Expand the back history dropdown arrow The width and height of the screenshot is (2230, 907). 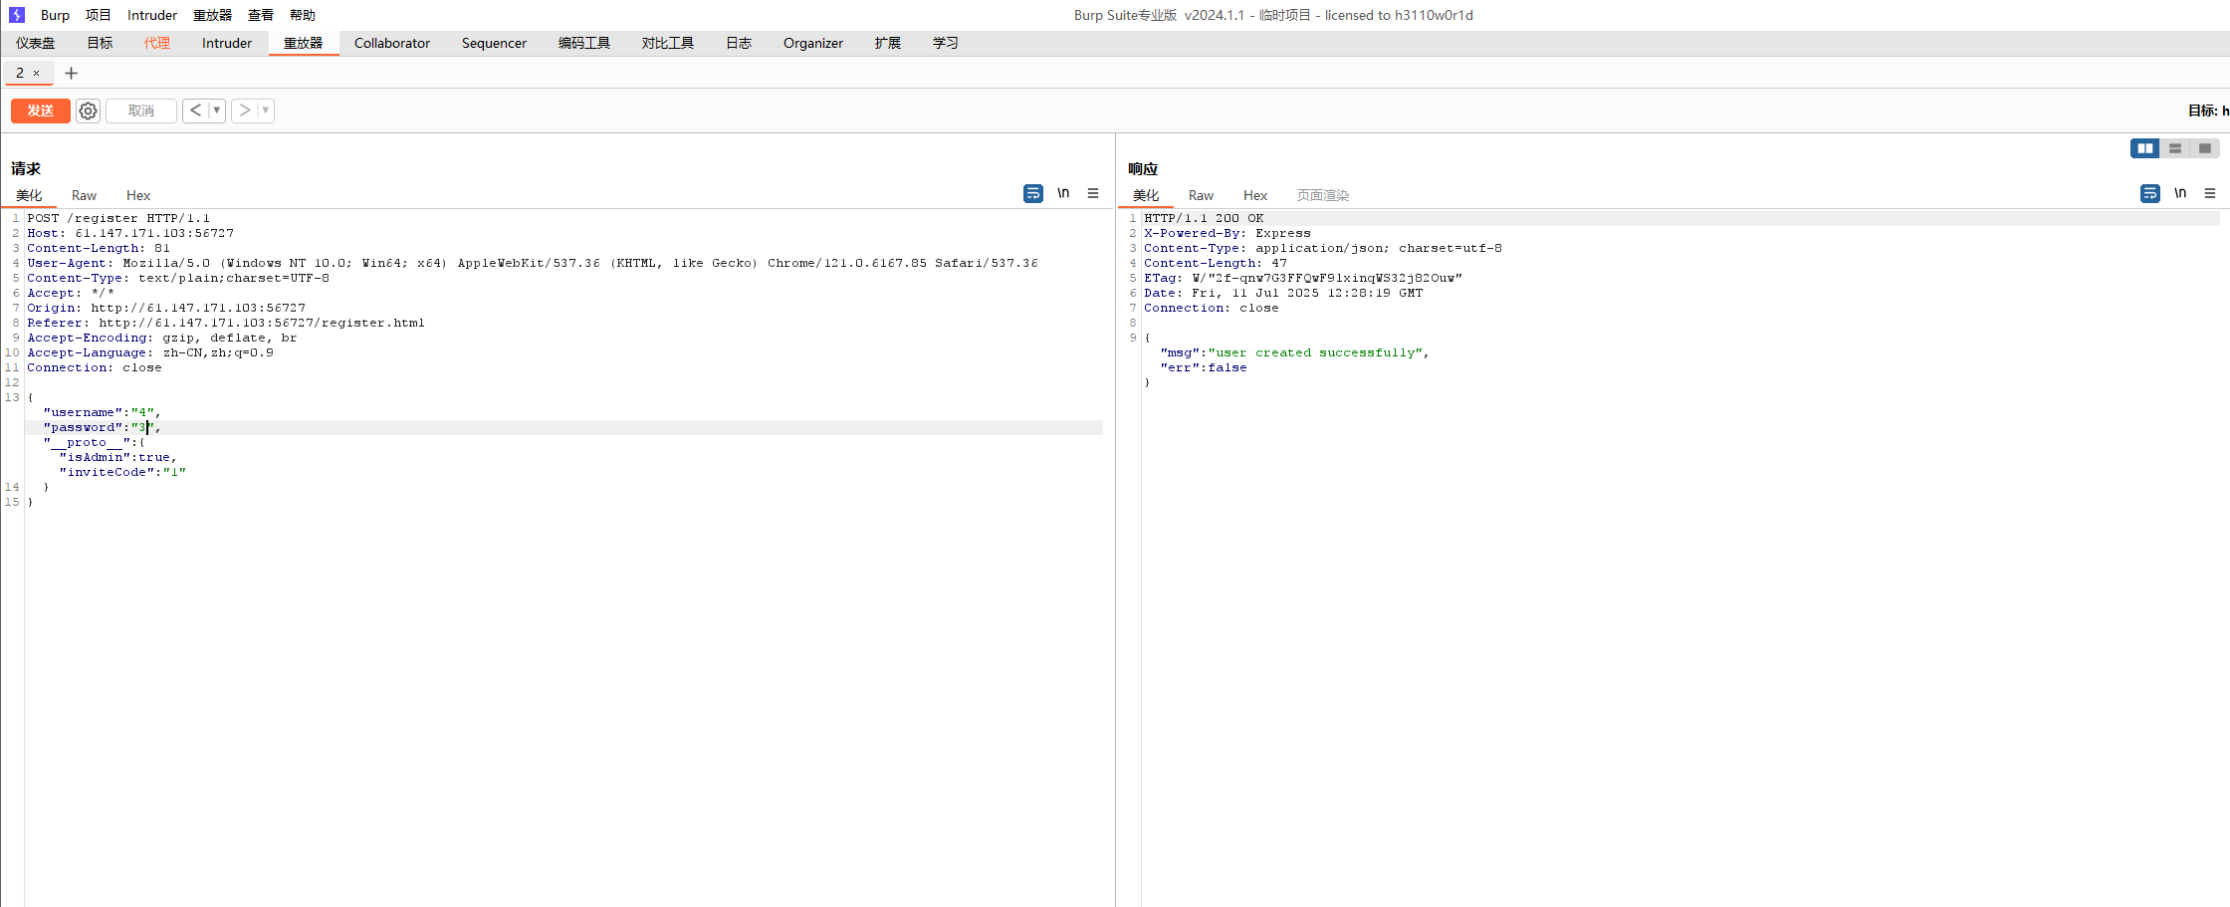pos(216,111)
